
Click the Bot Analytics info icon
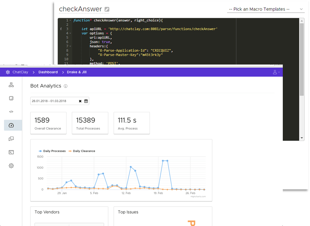[x=66, y=86]
